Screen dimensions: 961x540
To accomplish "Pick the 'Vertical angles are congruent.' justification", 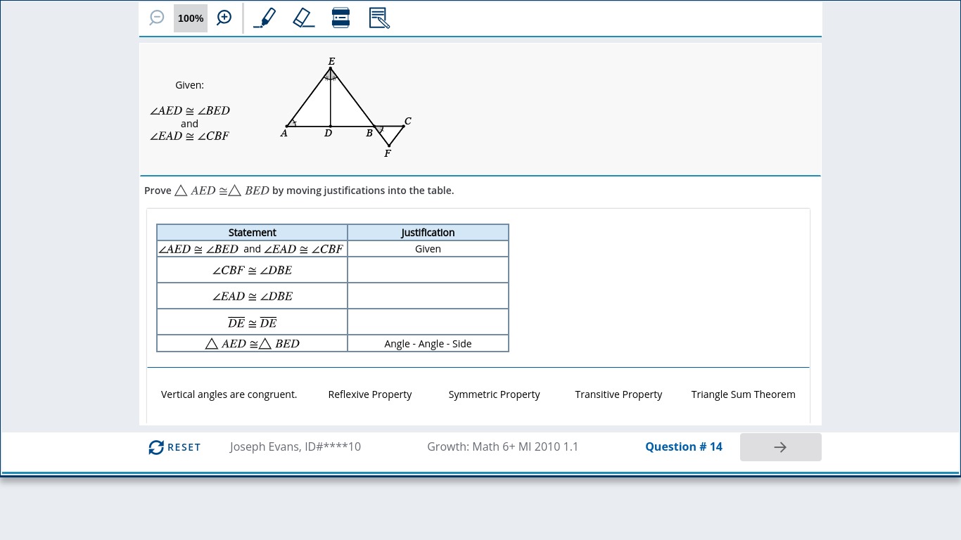I will click(229, 394).
